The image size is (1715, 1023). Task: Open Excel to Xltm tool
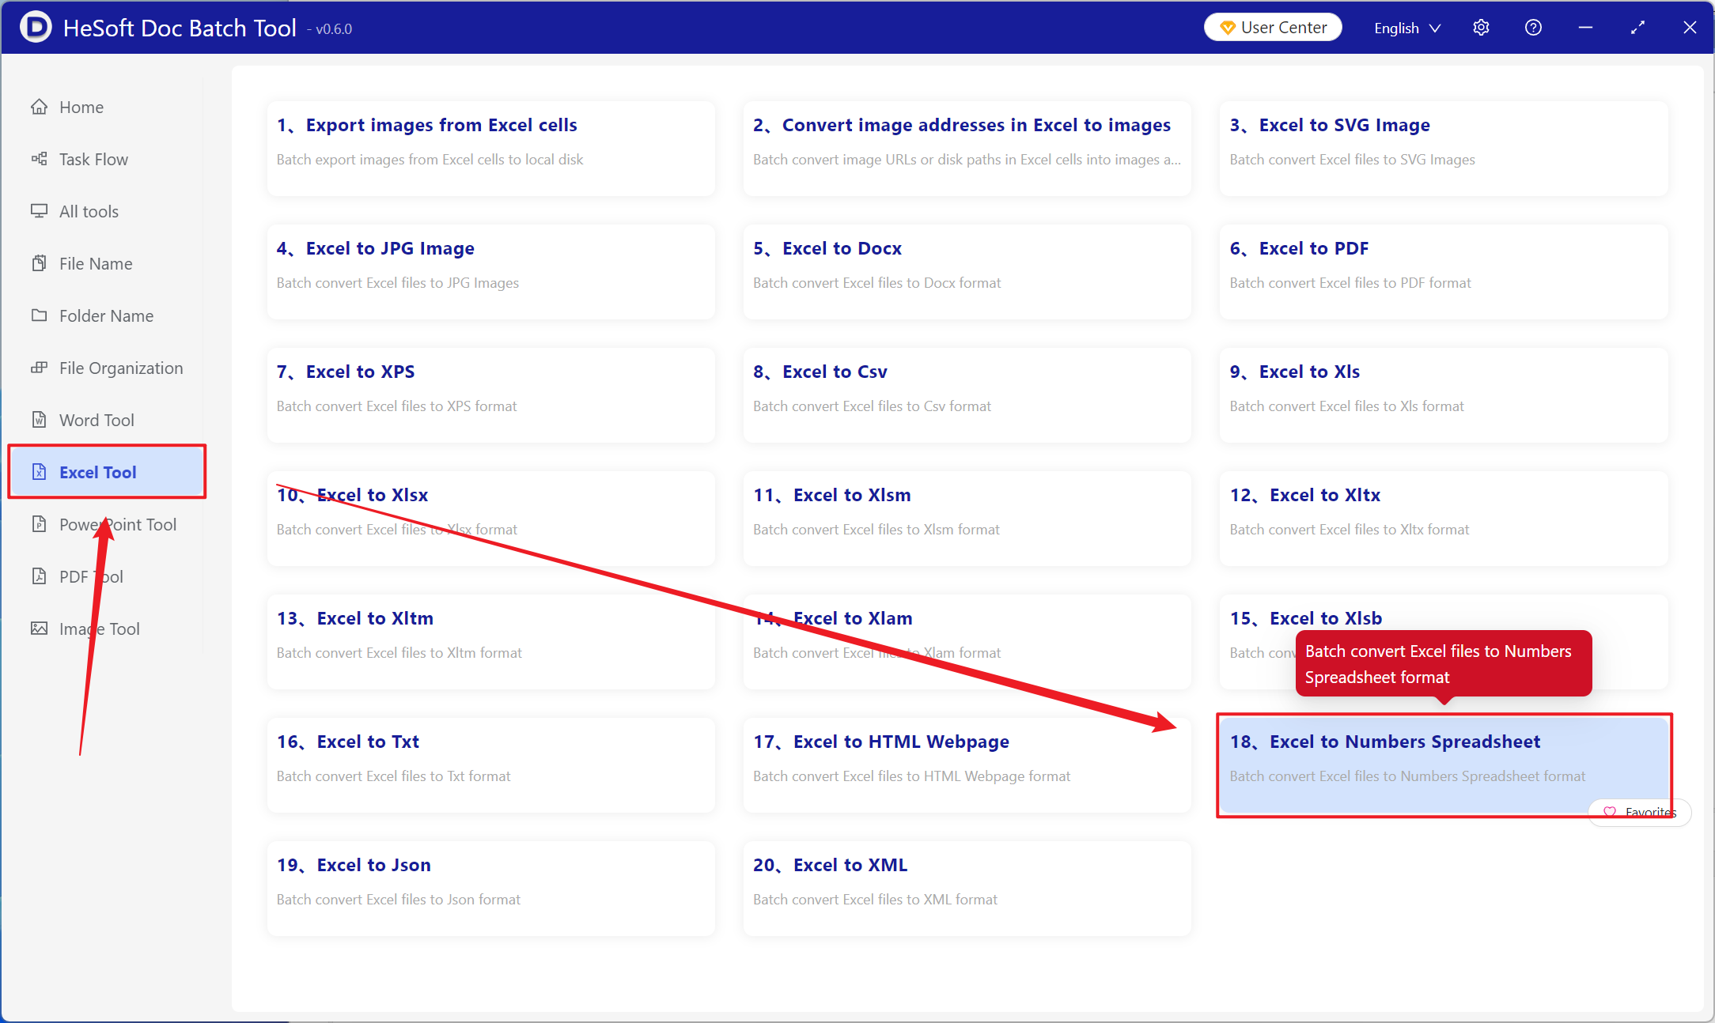coord(490,642)
